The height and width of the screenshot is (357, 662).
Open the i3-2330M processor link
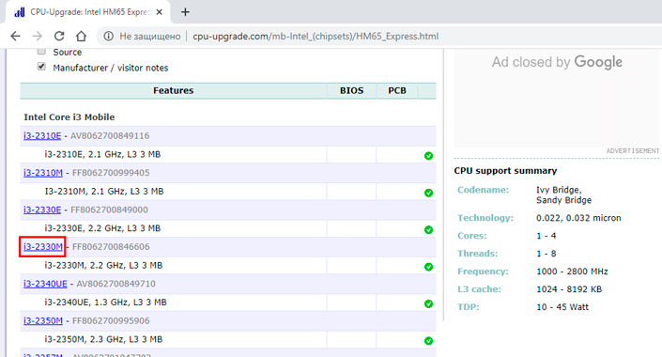tap(43, 247)
